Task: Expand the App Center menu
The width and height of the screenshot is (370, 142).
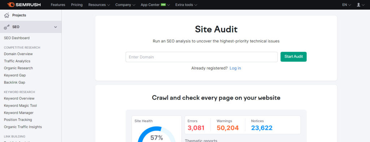Action: pos(155,5)
